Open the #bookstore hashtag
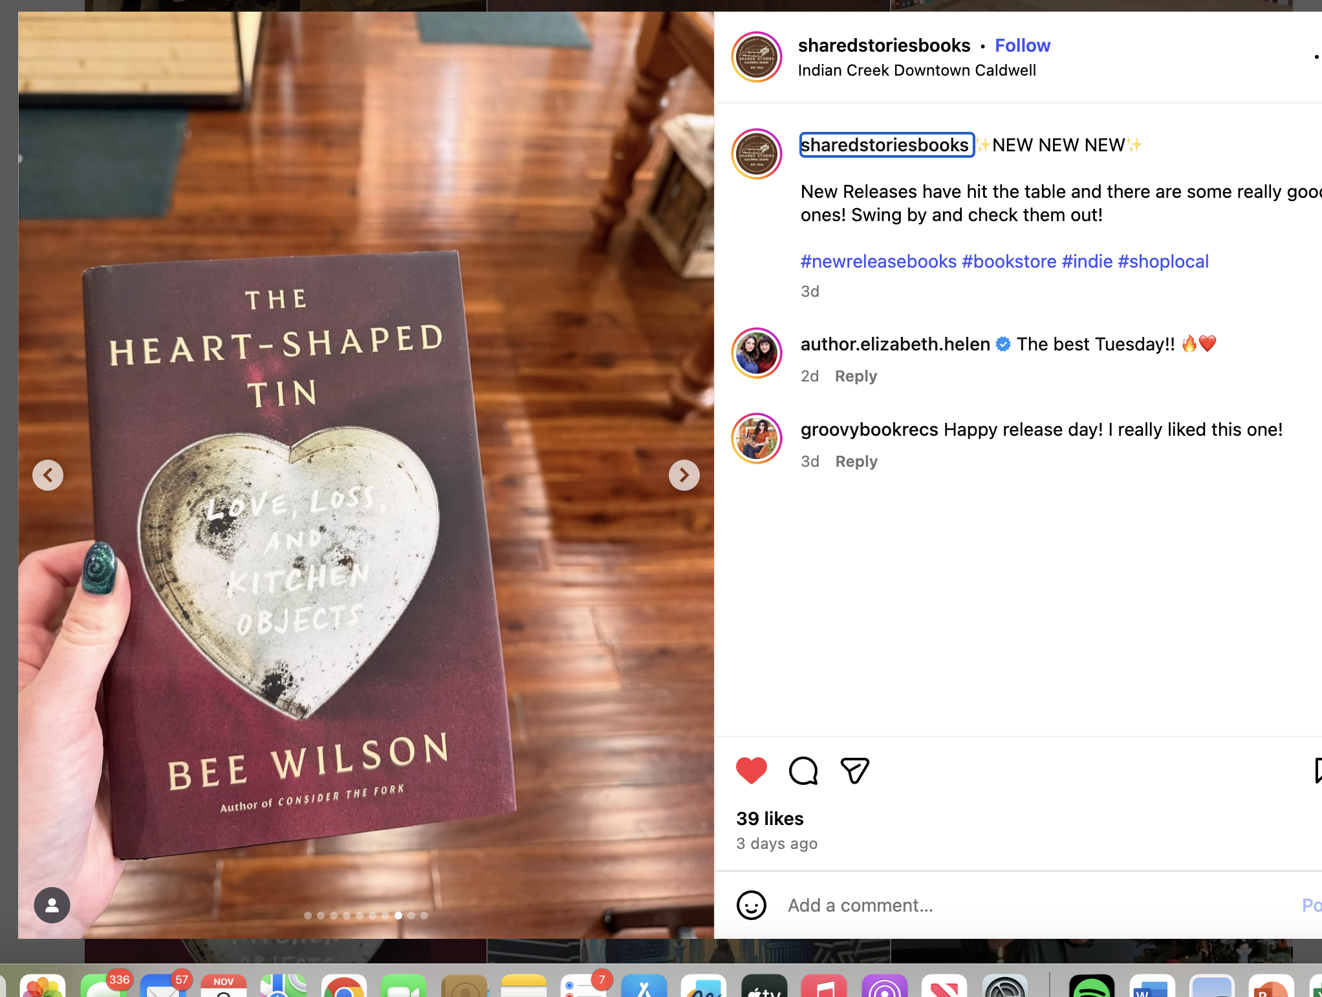This screenshot has height=997, width=1322. 1009,261
